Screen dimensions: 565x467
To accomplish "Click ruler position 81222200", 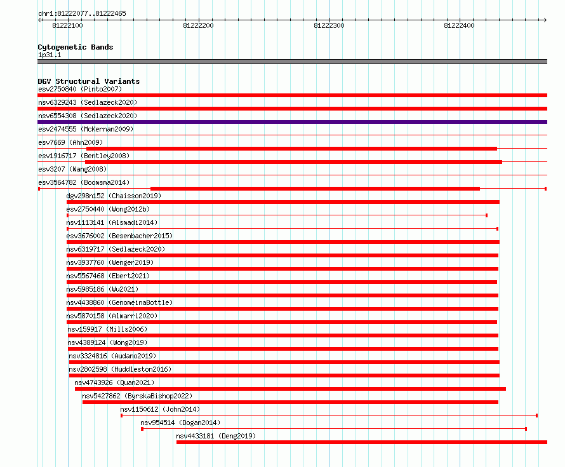I will click(x=198, y=25).
